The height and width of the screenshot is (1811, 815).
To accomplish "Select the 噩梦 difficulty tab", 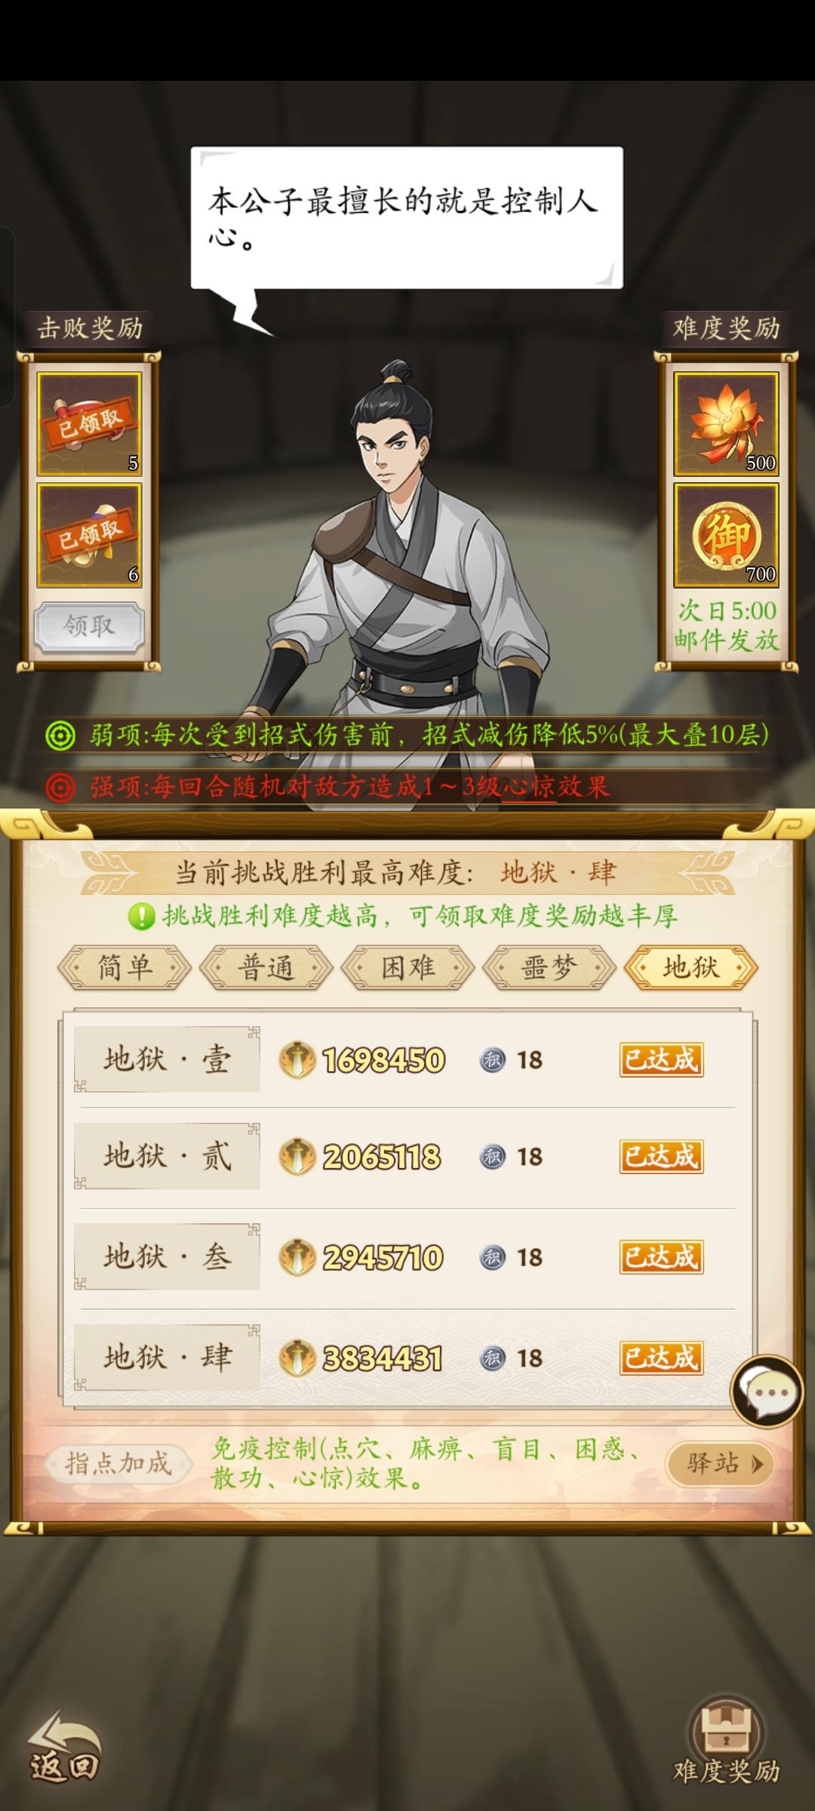I will (549, 967).
